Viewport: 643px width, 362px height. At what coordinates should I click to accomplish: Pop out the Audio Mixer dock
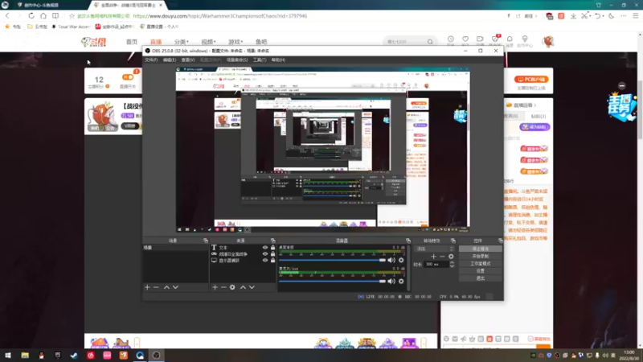tap(408, 241)
